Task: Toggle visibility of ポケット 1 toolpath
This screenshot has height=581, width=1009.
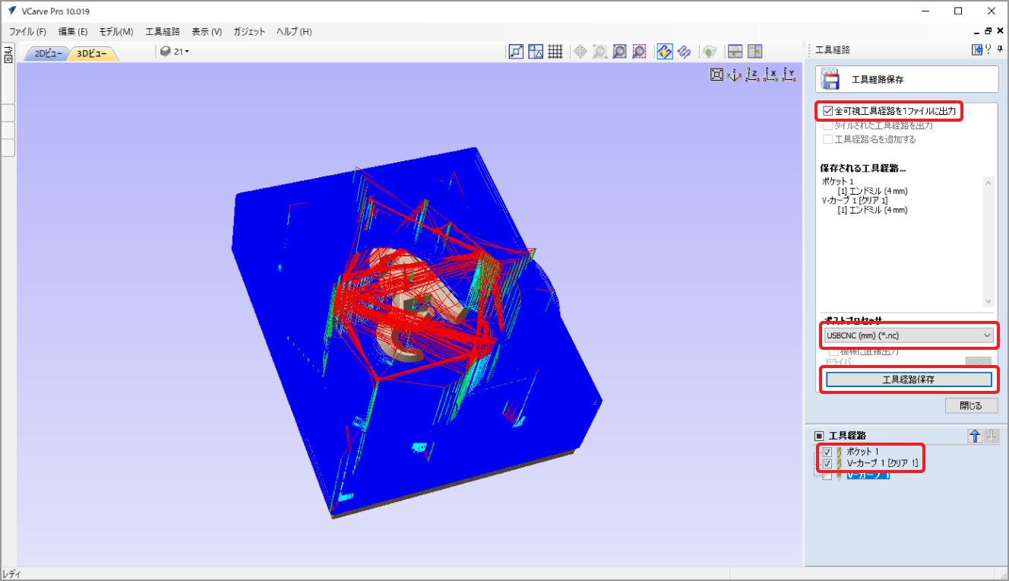Action: (827, 452)
